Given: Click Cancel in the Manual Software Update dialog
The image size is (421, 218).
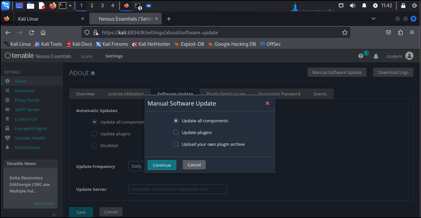Looking at the screenshot, I should (x=194, y=165).
